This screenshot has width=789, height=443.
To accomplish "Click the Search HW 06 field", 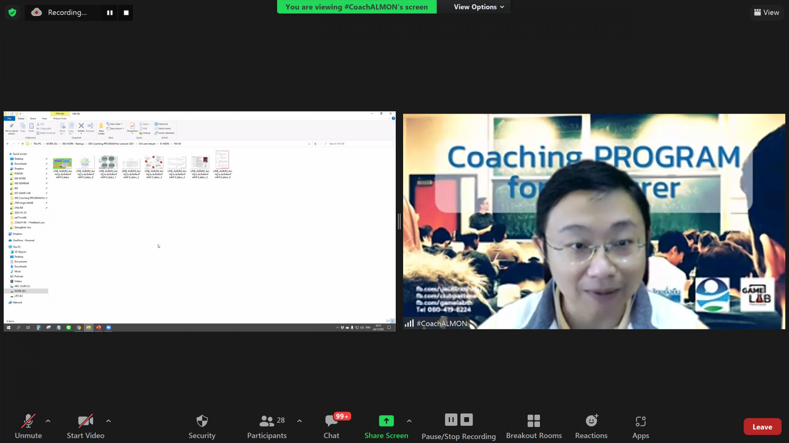I will [x=357, y=144].
